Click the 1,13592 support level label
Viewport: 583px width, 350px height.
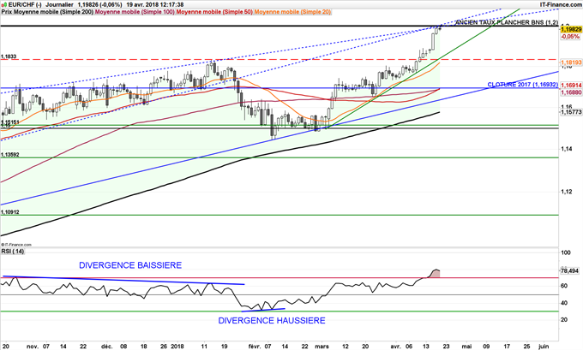point(10,154)
